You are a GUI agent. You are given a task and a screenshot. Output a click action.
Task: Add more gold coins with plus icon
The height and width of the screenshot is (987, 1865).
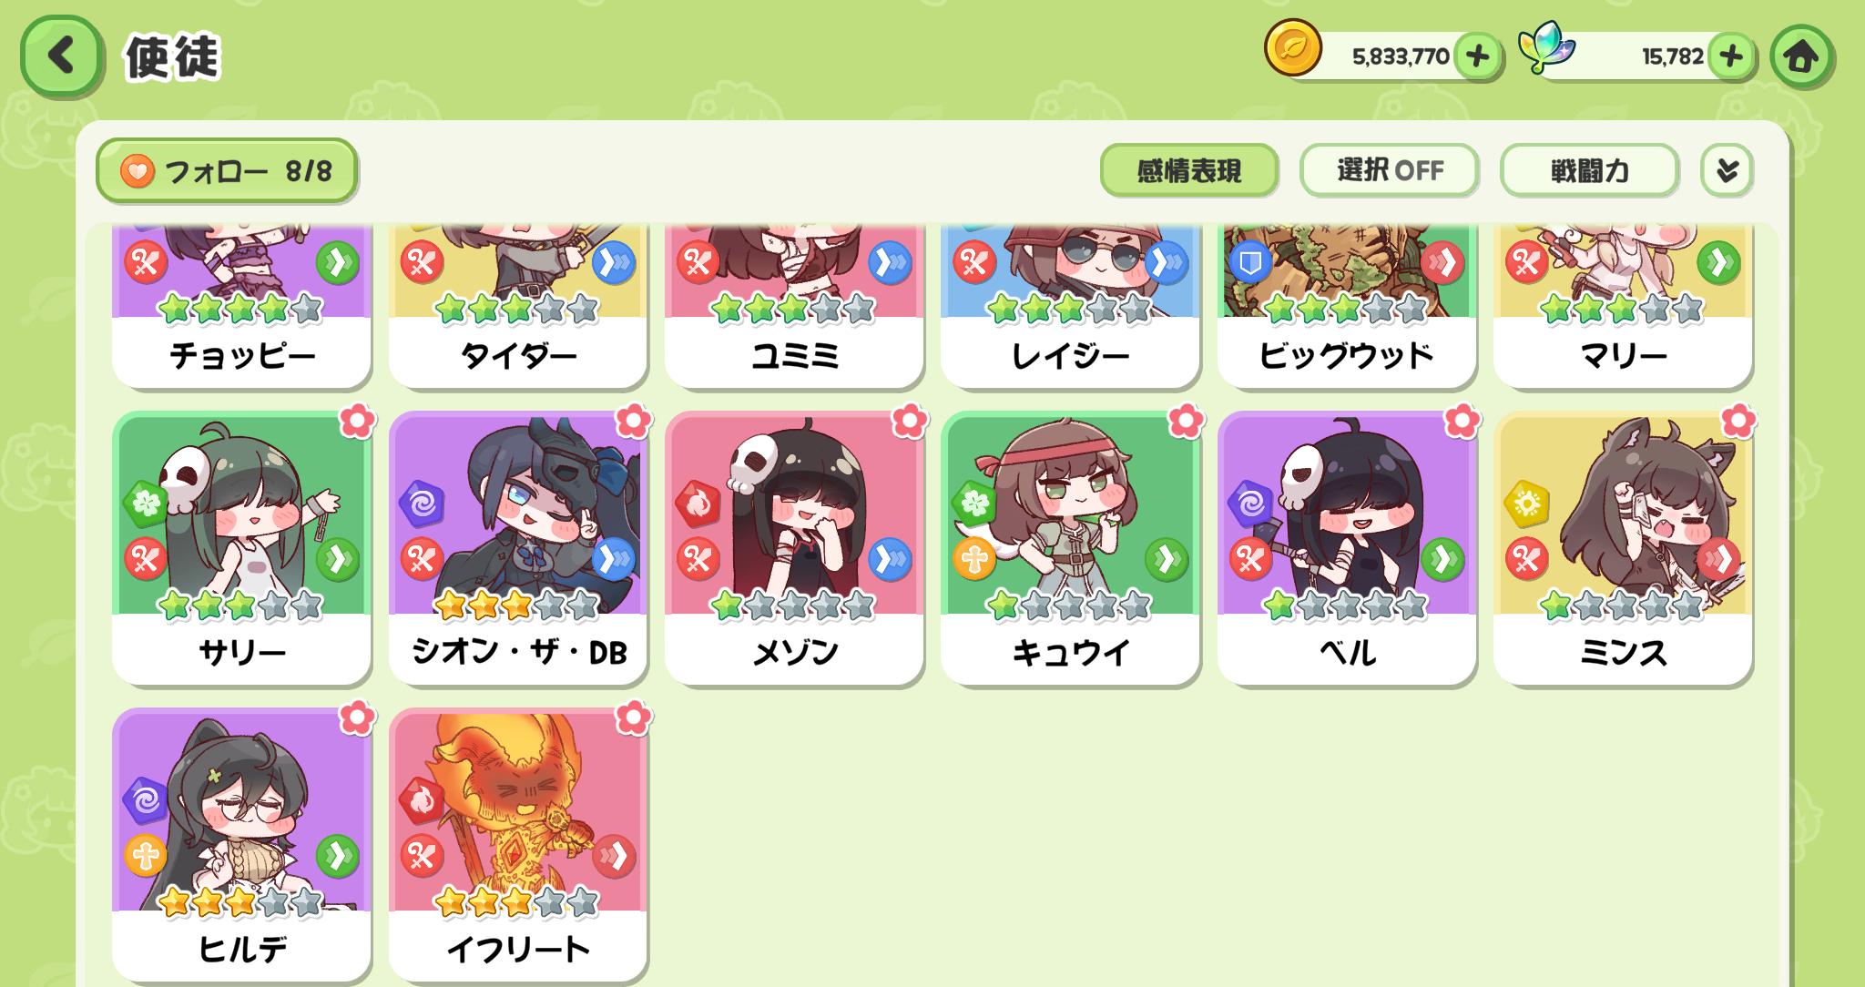tap(1477, 56)
